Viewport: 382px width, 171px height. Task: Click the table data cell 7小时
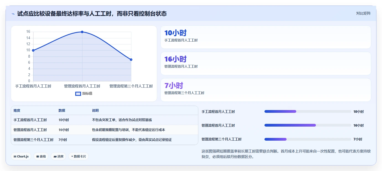(63, 140)
